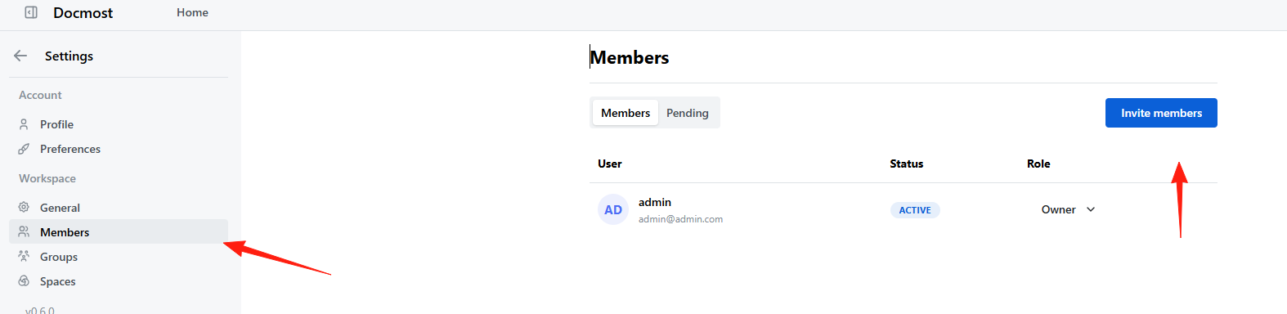1287x314 pixels.
Task: Click the Spaces icon in sidebar
Action: pyautogui.click(x=24, y=281)
